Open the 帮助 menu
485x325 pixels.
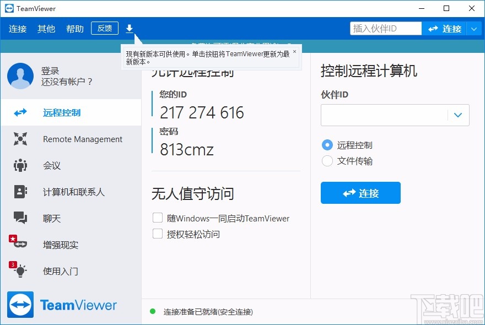[74, 29]
